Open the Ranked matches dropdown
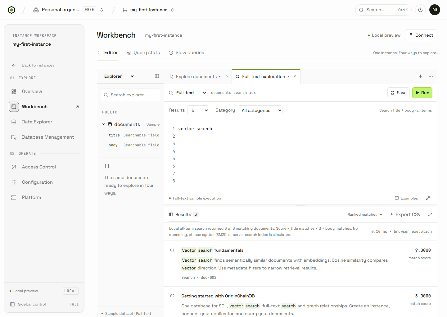 point(364,214)
